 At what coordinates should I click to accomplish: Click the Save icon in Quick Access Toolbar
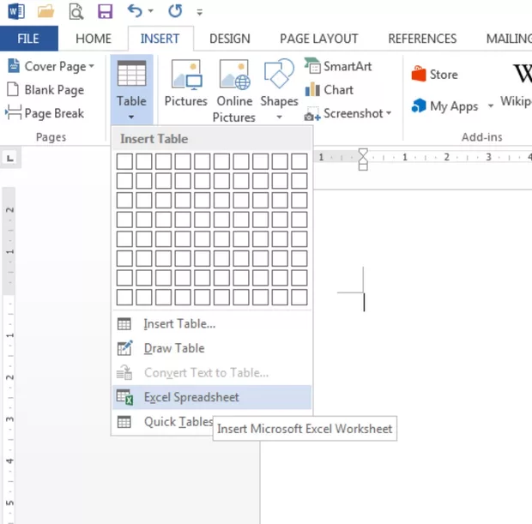click(105, 12)
